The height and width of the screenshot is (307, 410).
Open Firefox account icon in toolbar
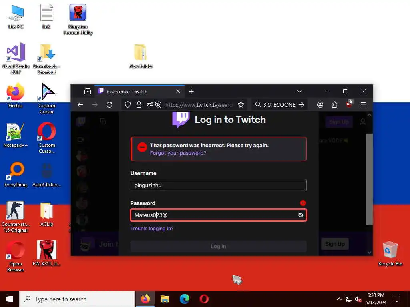click(320, 105)
